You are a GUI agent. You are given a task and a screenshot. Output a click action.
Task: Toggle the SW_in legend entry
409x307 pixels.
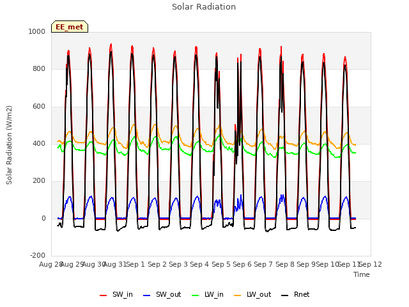(x=116, y=294)
